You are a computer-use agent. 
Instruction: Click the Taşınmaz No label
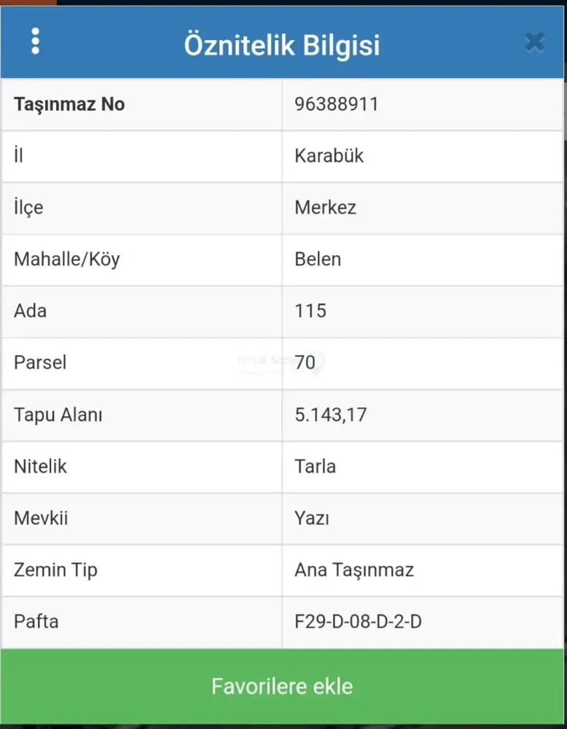pos(69,104)
